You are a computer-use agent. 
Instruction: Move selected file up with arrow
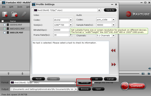click(x=9, y=74)
